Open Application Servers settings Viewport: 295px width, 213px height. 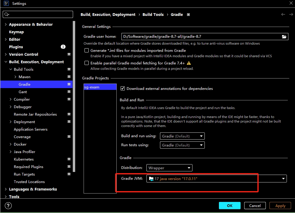point(31,129)
